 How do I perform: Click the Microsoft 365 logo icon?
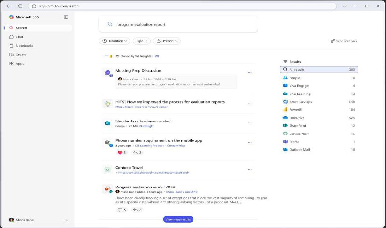pyautogui.click(x=11, y=17)
